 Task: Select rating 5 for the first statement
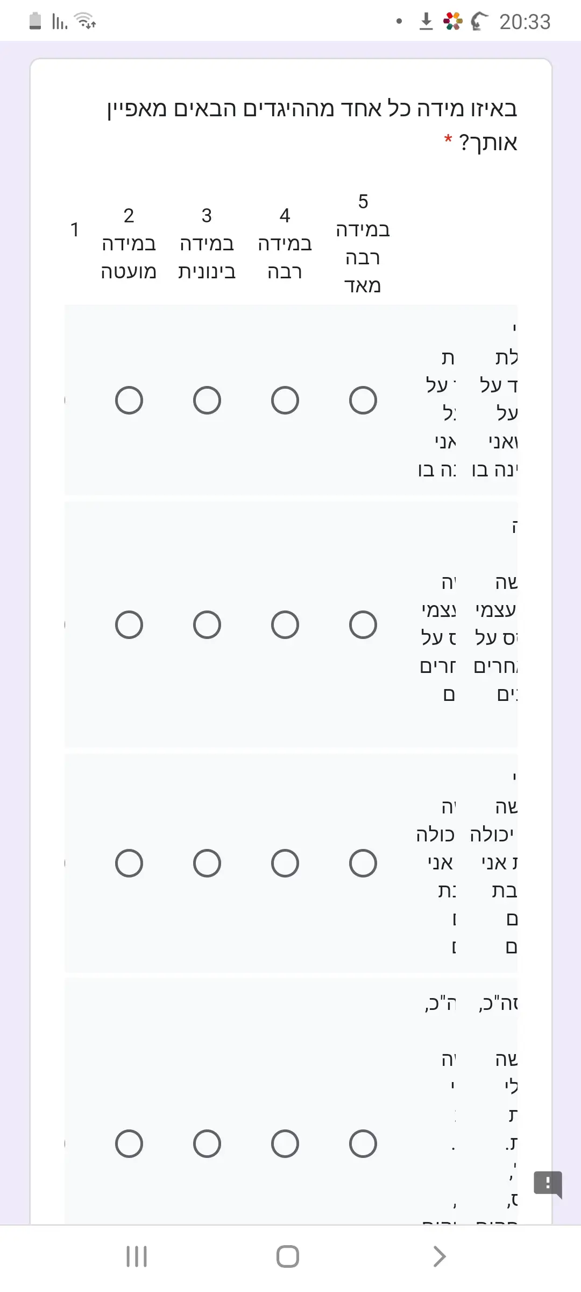click(x=363, y=400)
